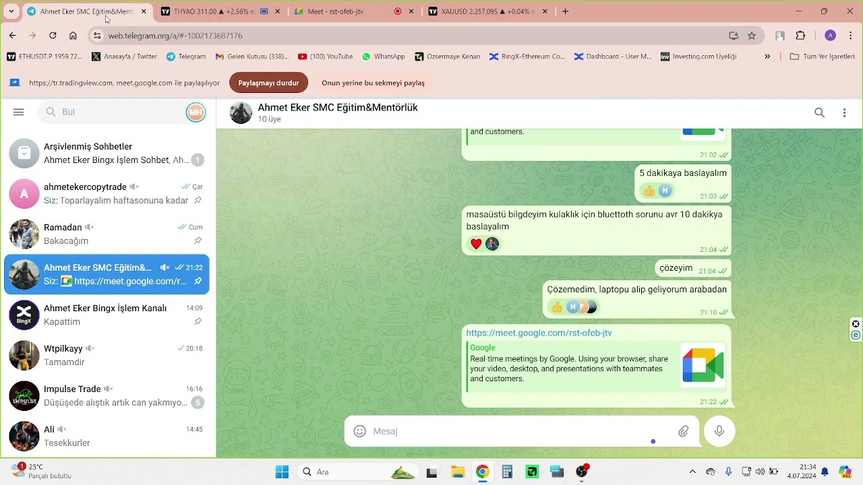This screenshot has height=485, width=863.
Task: Open the Chrome three-dot menu
Action: [851, 36]
